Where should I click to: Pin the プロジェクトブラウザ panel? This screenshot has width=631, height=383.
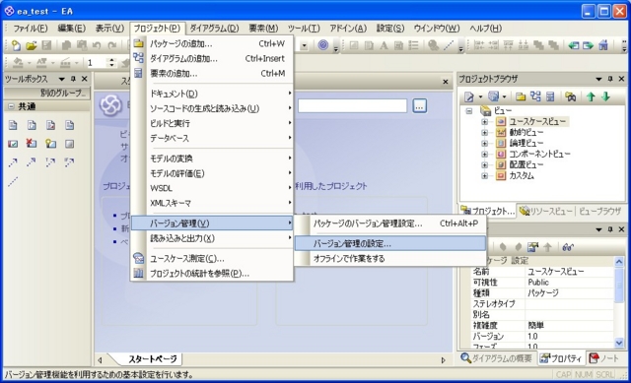[x=610, y=79]
